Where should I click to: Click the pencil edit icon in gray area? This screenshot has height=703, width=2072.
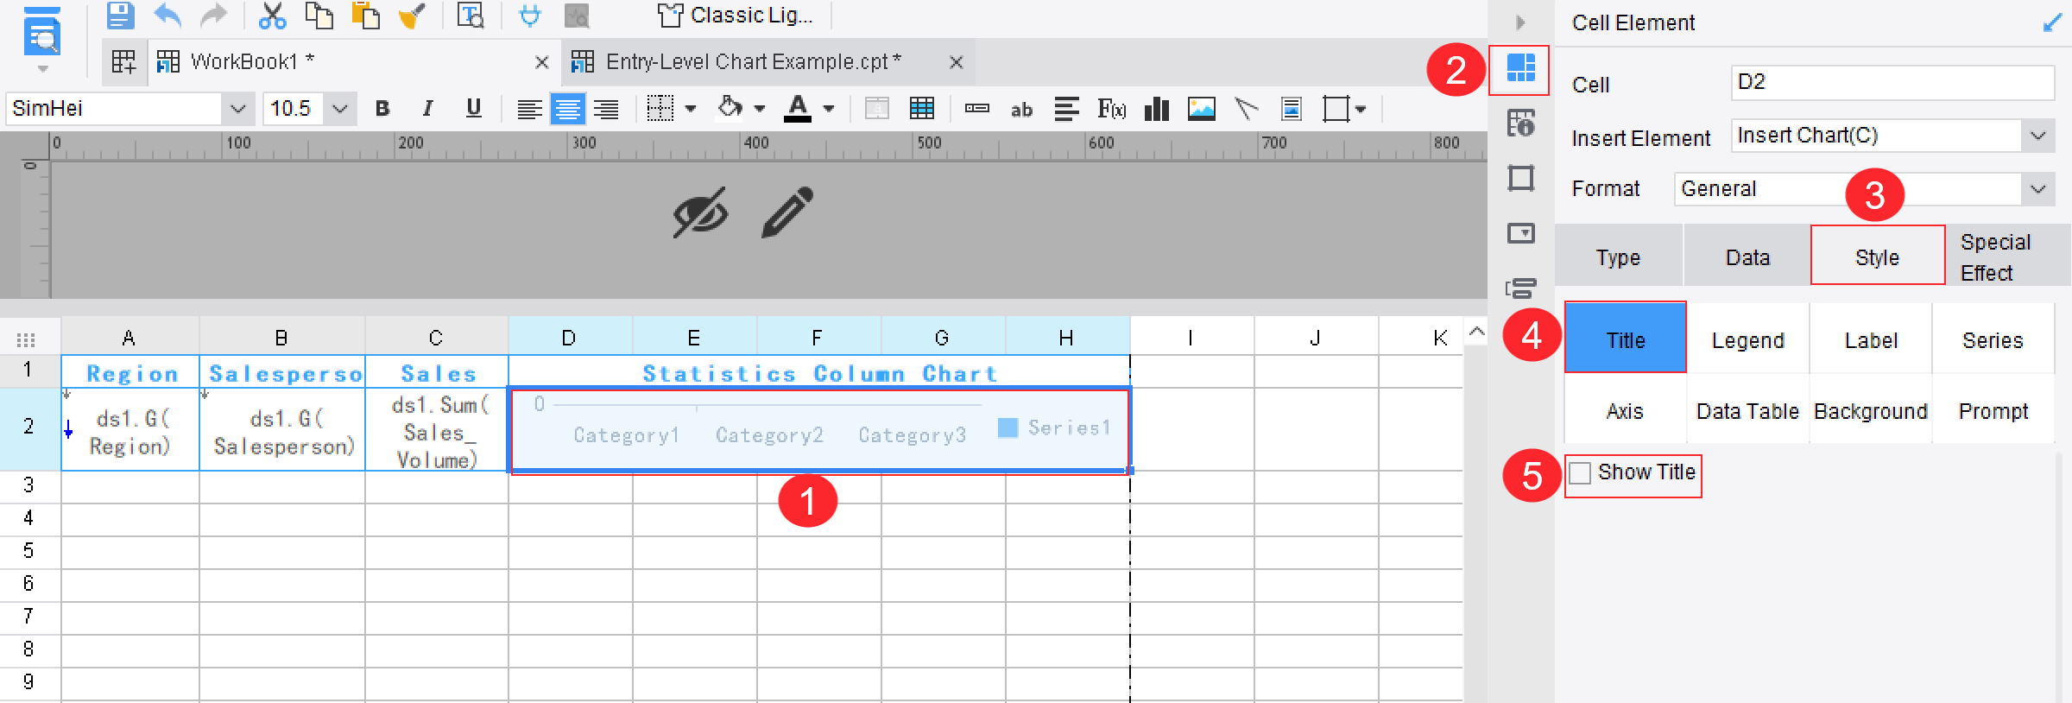[787, 212]
